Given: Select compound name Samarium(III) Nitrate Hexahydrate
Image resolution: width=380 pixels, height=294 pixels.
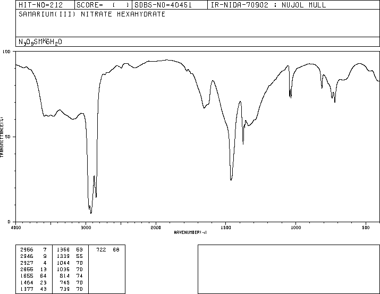Looking at the screenshot, I should [92, 14].
